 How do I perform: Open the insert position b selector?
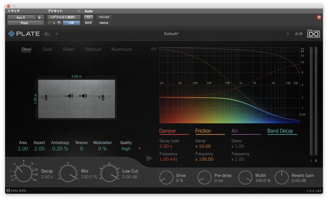coord(40,17)
